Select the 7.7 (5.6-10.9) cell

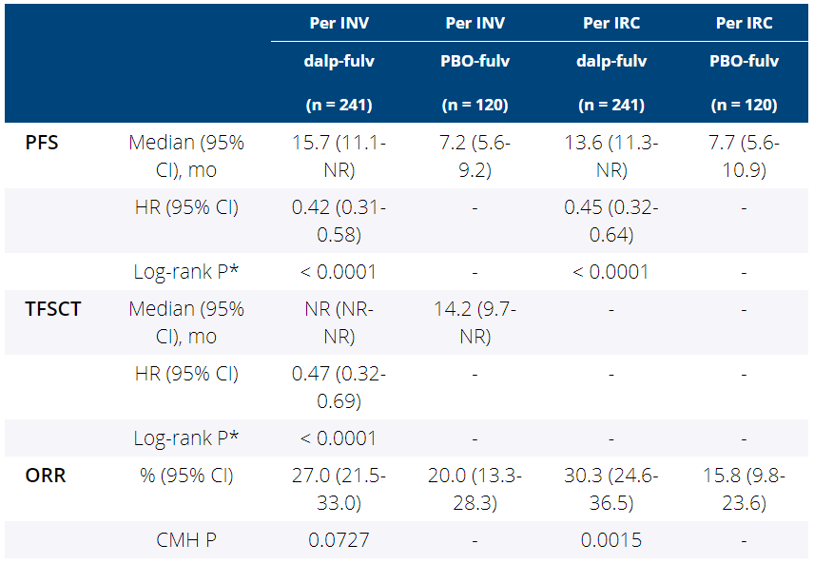point(744,156)
